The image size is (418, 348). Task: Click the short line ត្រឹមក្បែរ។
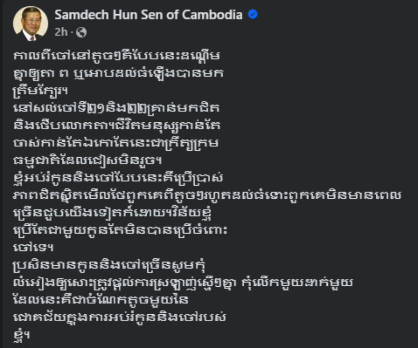pos(40,91)
